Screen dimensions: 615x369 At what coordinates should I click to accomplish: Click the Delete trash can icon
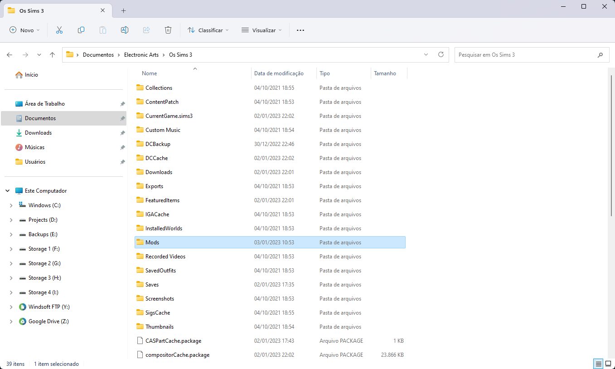(168, 30)
